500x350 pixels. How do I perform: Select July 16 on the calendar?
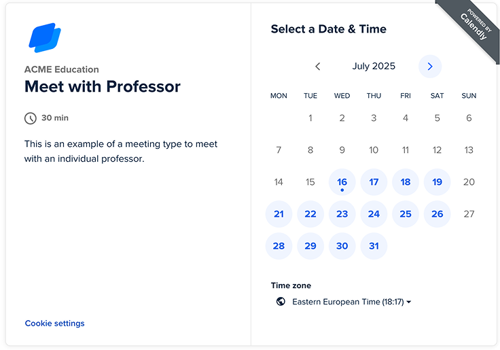tap(342, 182)
